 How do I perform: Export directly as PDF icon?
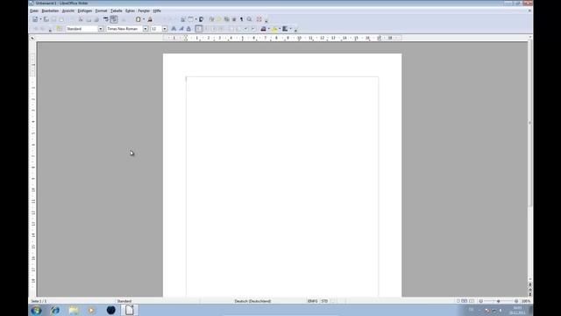[81, 19]
